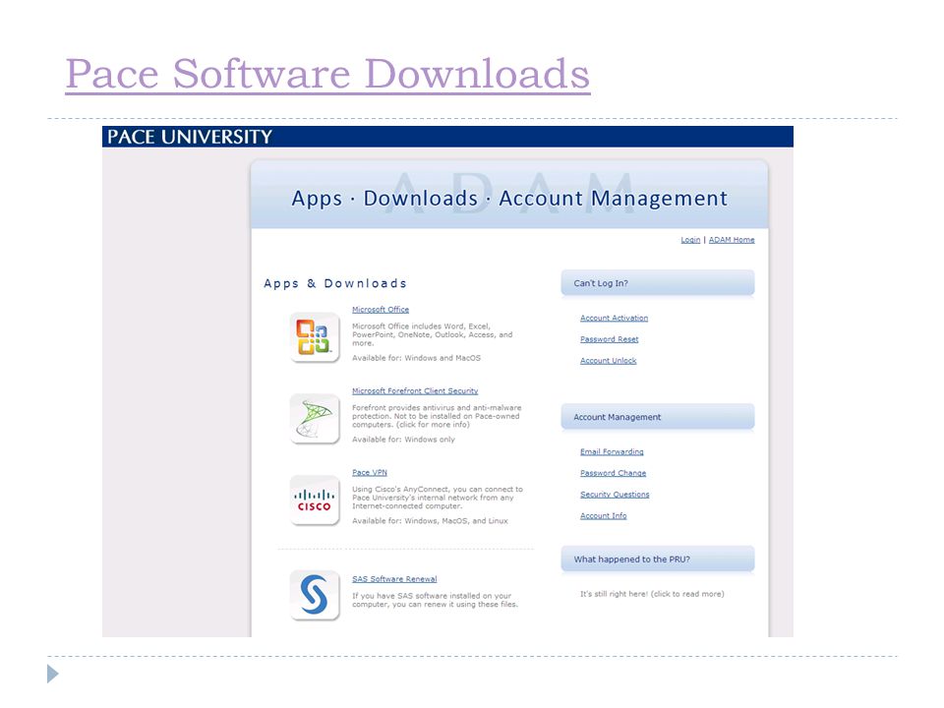Screen dimensions: 944x708
Task: Open the Password Reset link
Action: 610,339
